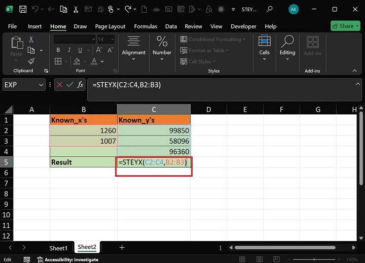Image resolution: width=365 pixels, height=263 pixels.
Task: Open the Insert tab
Action: 34,26
